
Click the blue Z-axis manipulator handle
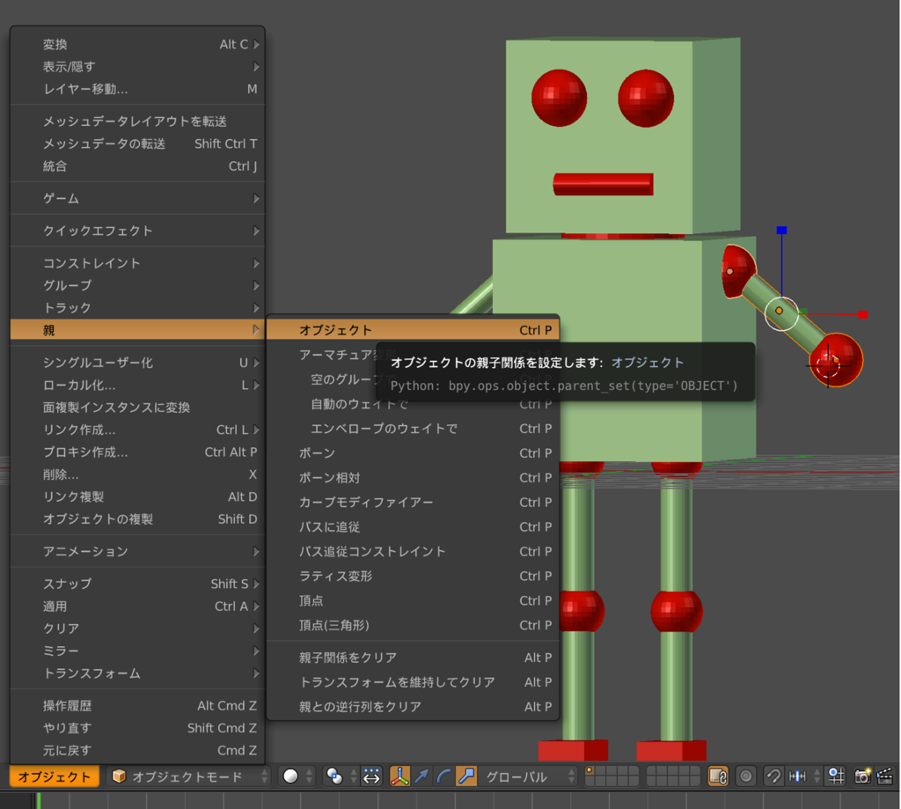(x=781, y=230)
